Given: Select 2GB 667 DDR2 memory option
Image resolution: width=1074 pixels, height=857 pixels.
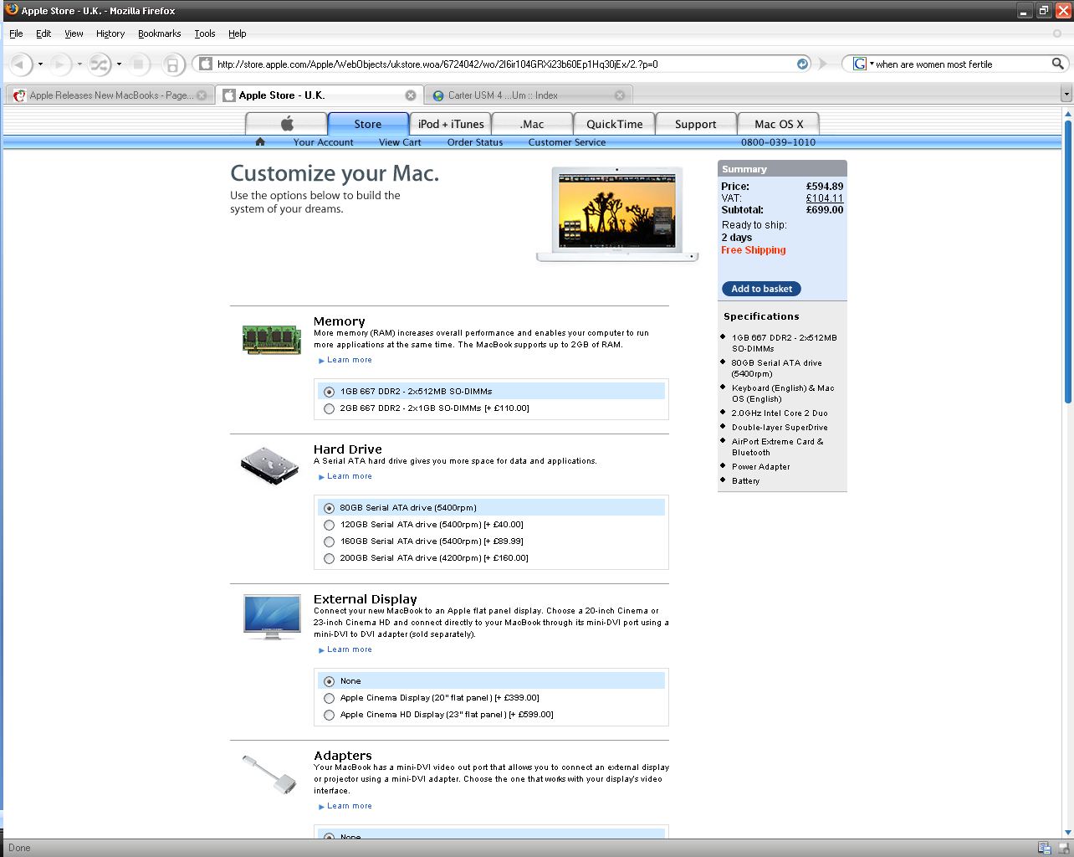Looking at the screenshot, I should pyautogui.click(x=329, y=408).
